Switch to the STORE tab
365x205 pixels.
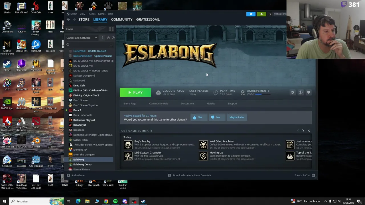click(x=84, y=19)
